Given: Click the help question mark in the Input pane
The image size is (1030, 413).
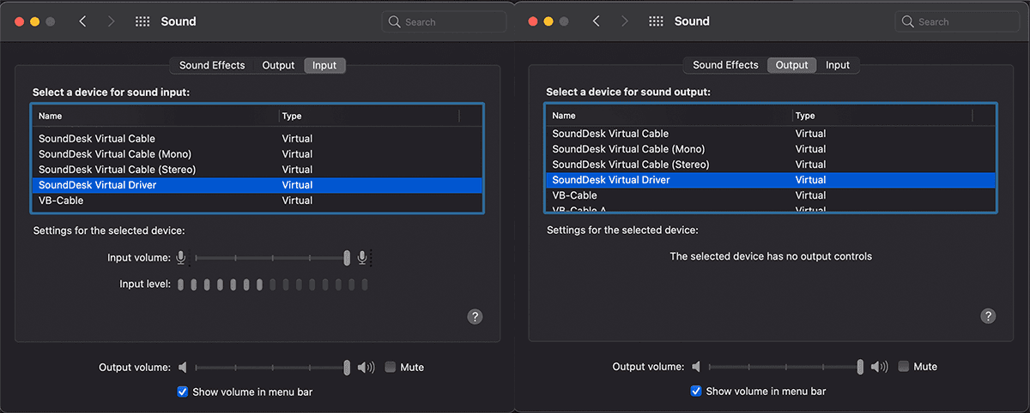Looking at the screenshot, I should (x=475, y=316).
